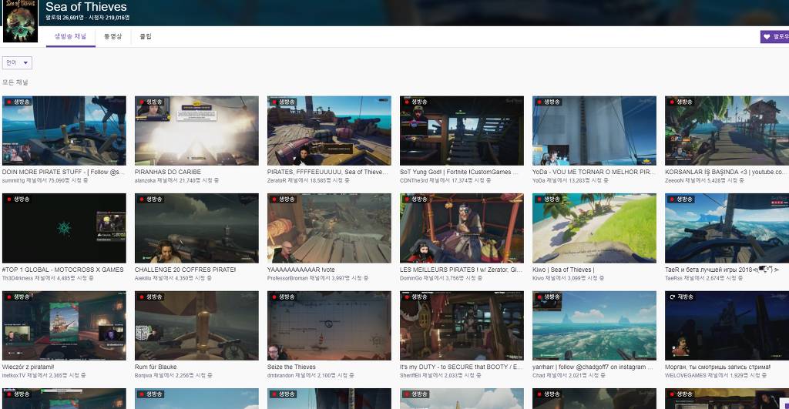
Task: Open the Aiekillu channel line under the title
Action: pos(173,278)
